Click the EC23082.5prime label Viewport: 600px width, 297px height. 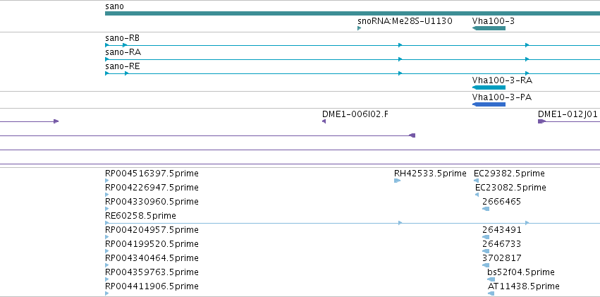click(x=510, y=188)
